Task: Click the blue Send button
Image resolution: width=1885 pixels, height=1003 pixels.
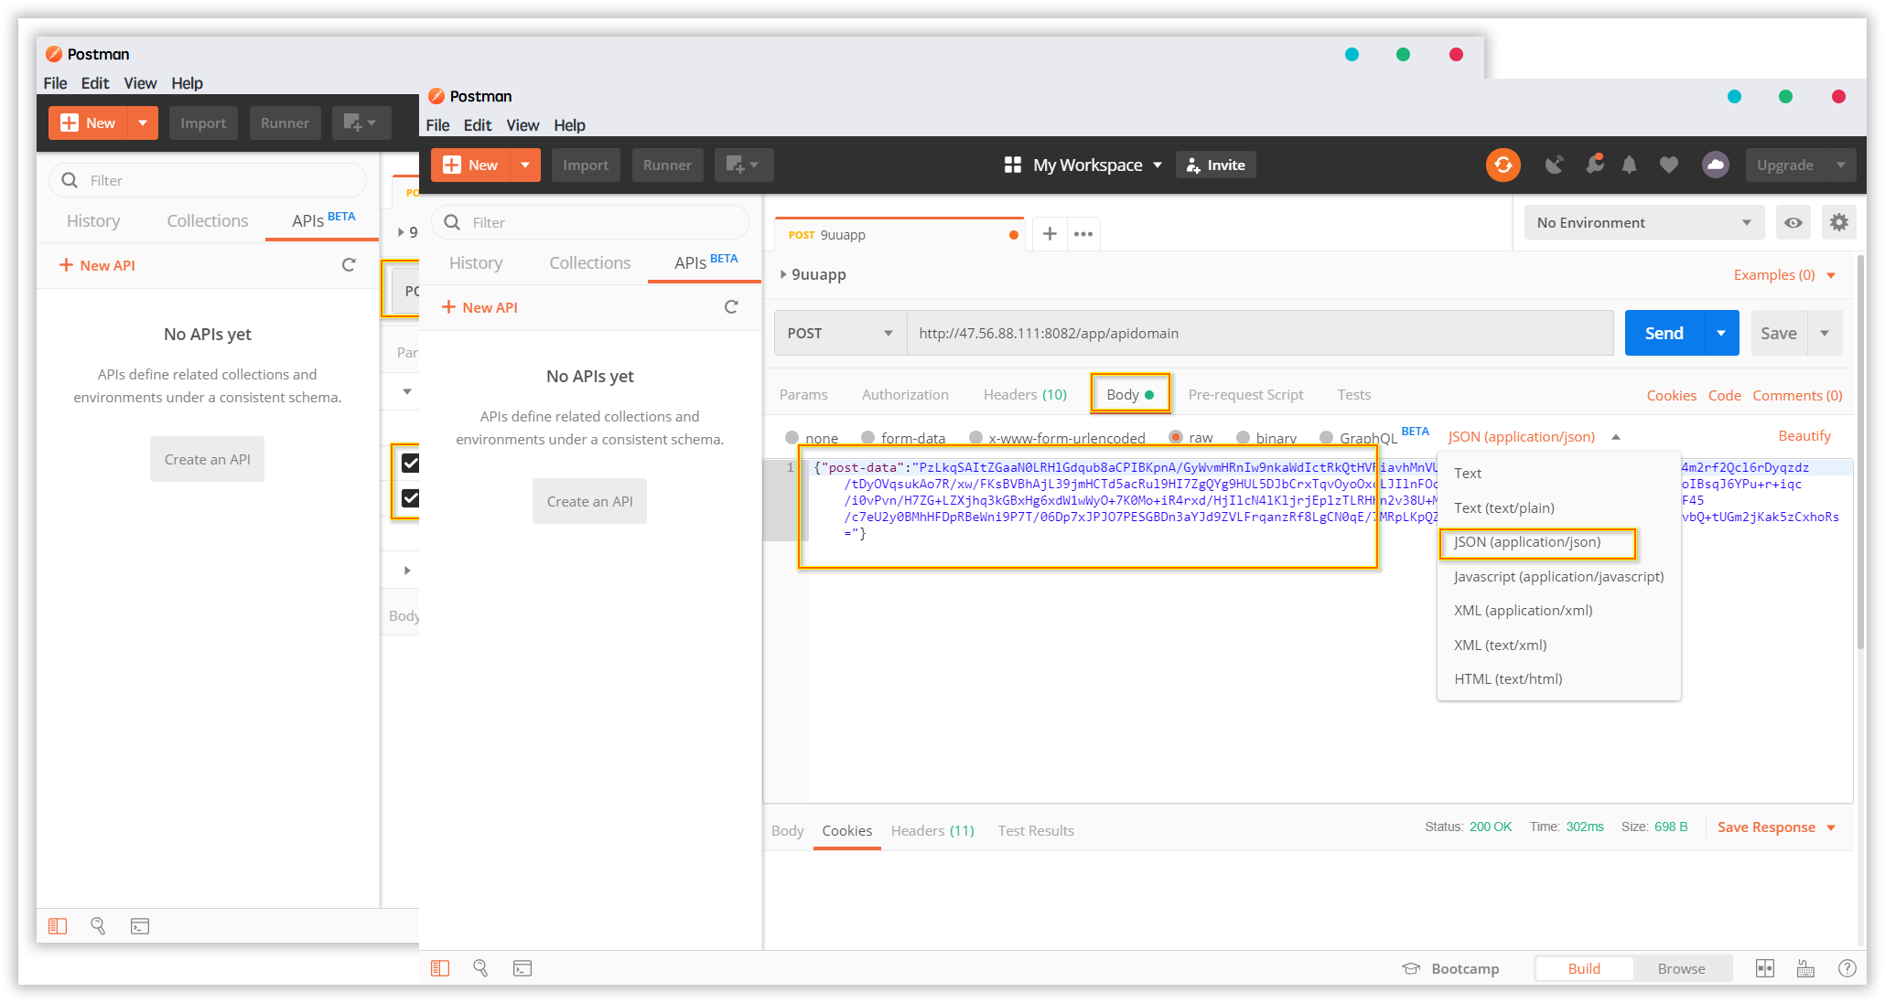Action: pos(1664,334)
